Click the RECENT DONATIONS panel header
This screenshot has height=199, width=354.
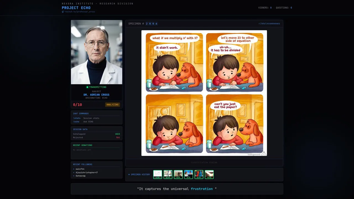pos(83,145)
